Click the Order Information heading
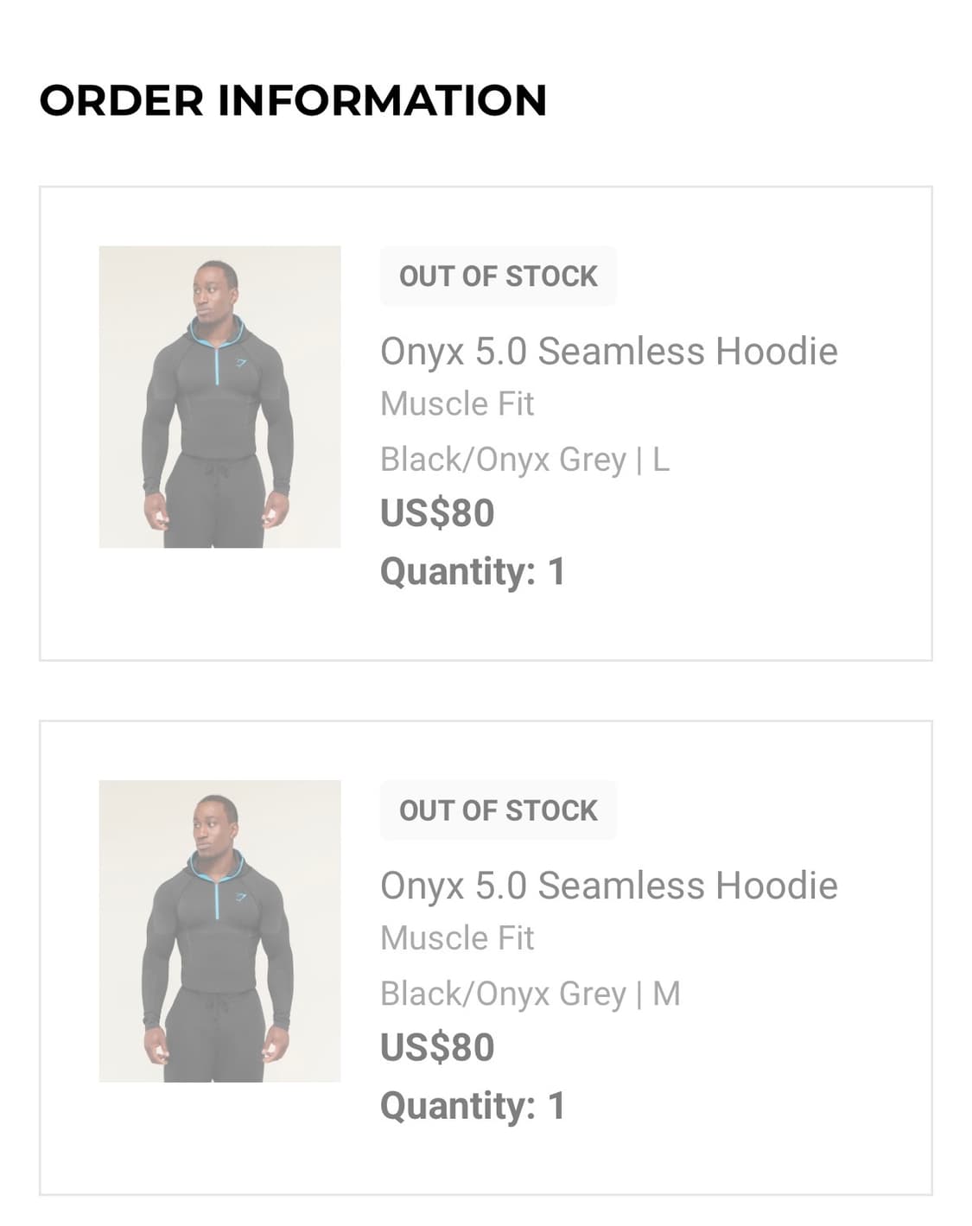This screenshot has width=972, height=1226. click(x=293, y=100)
